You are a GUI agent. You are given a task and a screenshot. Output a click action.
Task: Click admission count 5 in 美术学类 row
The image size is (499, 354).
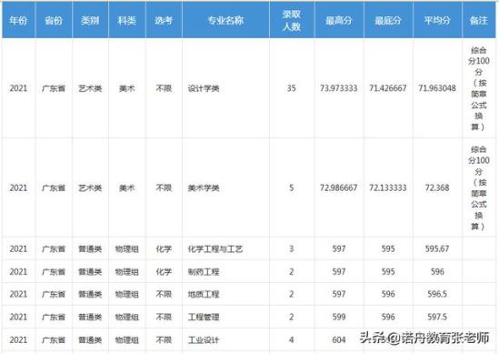pyautogui.click(x=292, y=188)
